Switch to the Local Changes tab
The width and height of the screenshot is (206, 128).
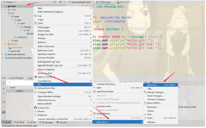[x=16, y=78]
